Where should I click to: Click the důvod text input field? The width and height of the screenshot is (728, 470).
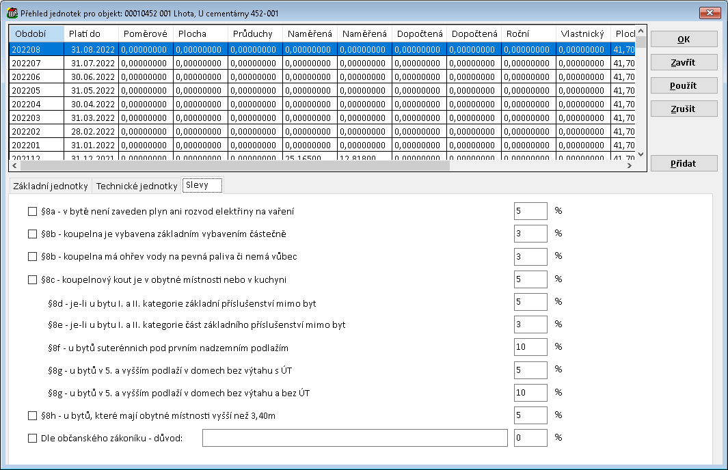click(355, 438)
